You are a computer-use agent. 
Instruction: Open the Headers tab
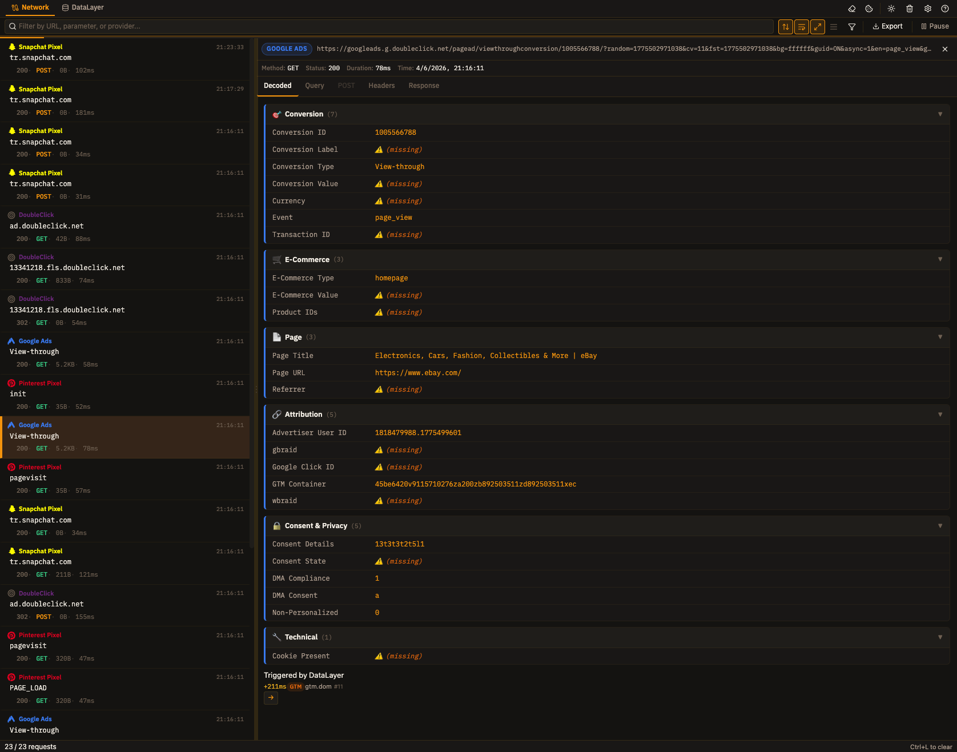(x=381, y=86)
